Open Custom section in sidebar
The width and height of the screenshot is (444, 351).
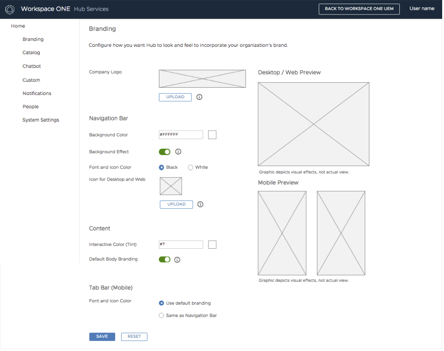(31, 80)
